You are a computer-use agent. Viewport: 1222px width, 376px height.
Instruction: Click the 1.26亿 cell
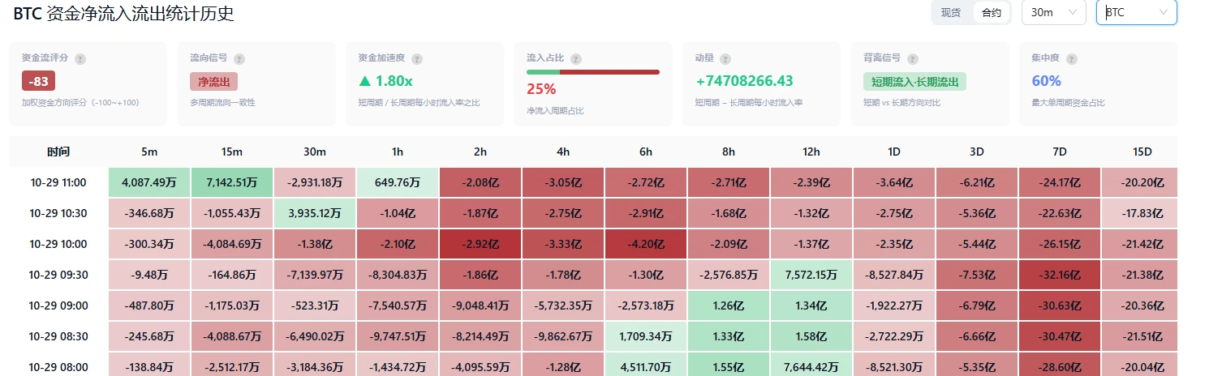[x=729, y=305]
